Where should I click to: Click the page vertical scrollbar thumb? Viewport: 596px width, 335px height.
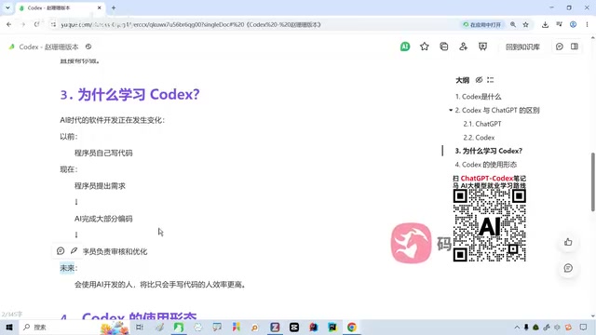(593, 181)
